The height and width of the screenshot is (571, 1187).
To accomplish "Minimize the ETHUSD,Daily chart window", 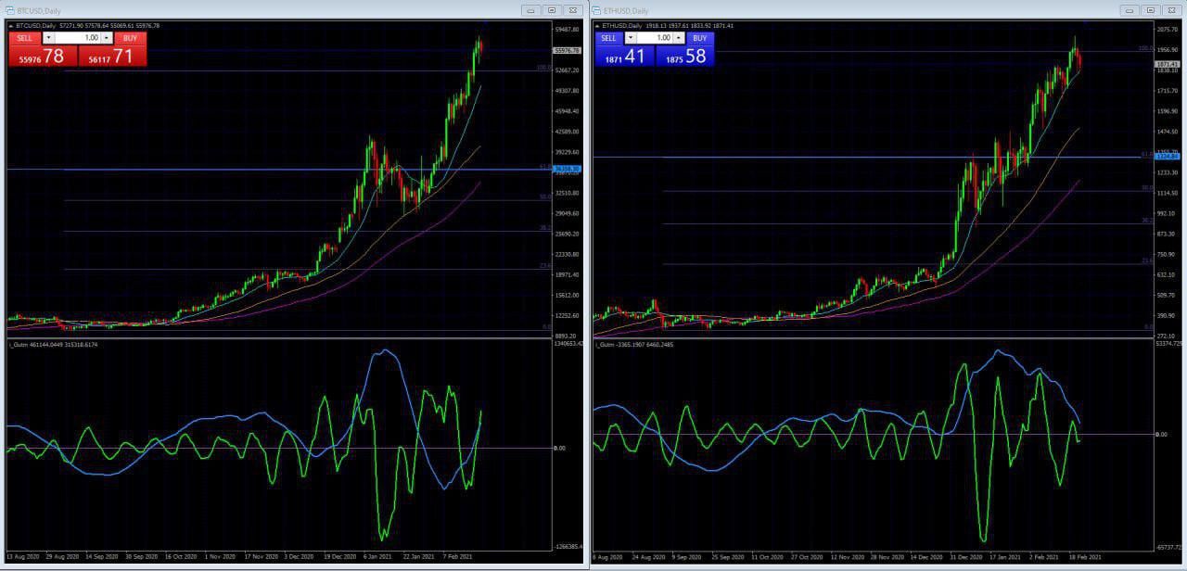I will [x=1130, y=9].
